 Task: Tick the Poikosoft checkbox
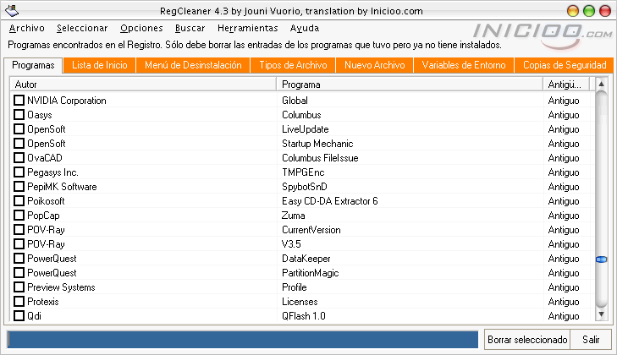pyautogui.click(x=19, y=200)
